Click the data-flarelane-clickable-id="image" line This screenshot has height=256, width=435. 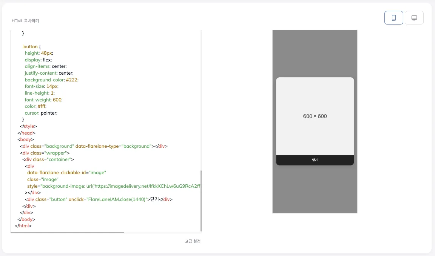66,173
